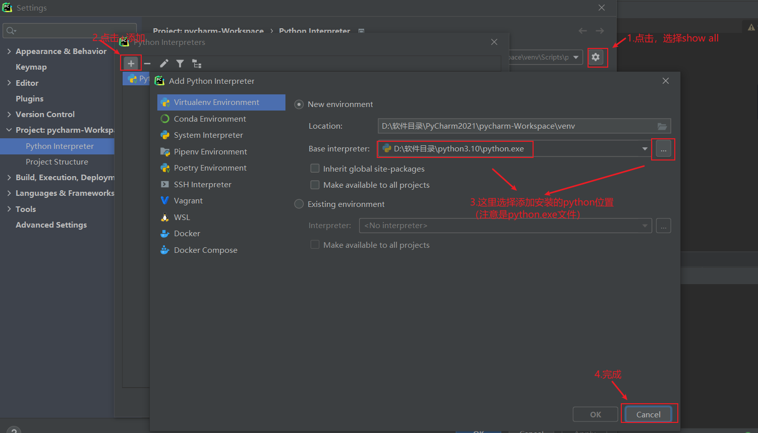Close the Python Interpreters dialog
758x433 pixels.
[x=494, y=42]
